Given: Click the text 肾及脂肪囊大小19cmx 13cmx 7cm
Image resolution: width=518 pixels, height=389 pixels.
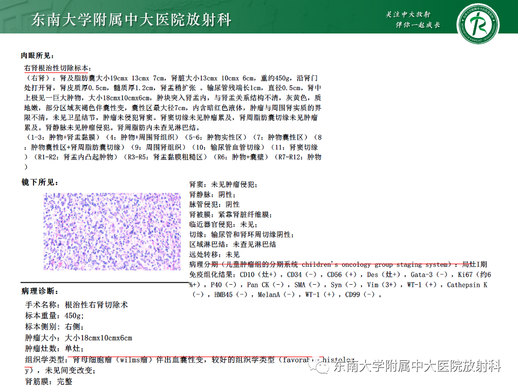Looking at the screenshot, I should (x=112, y=78).
